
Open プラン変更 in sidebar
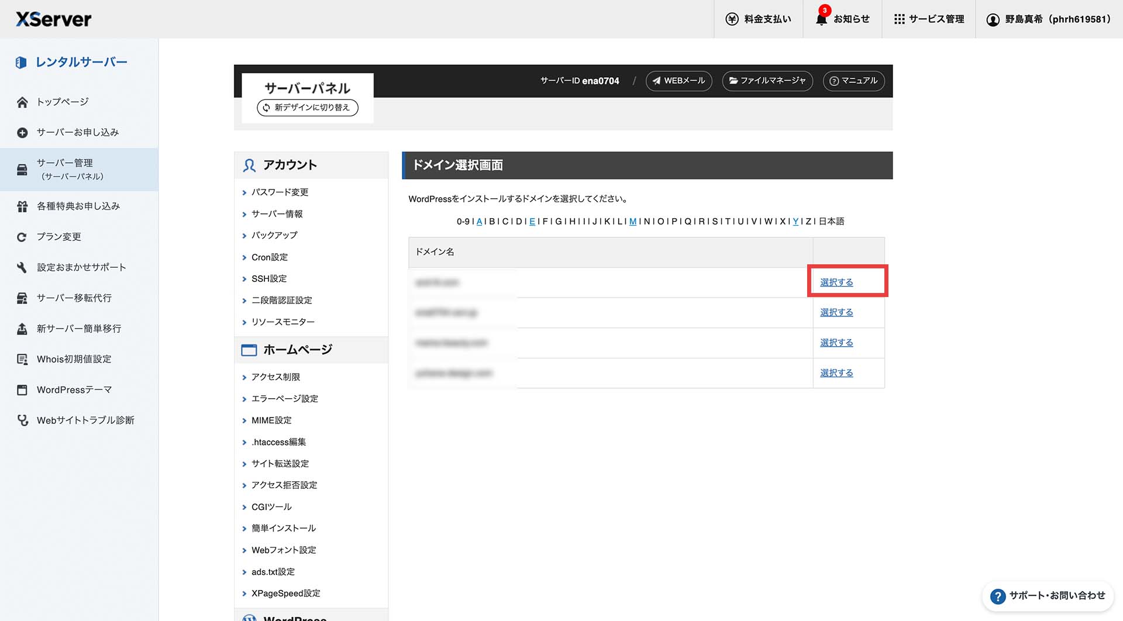point(59,237)
